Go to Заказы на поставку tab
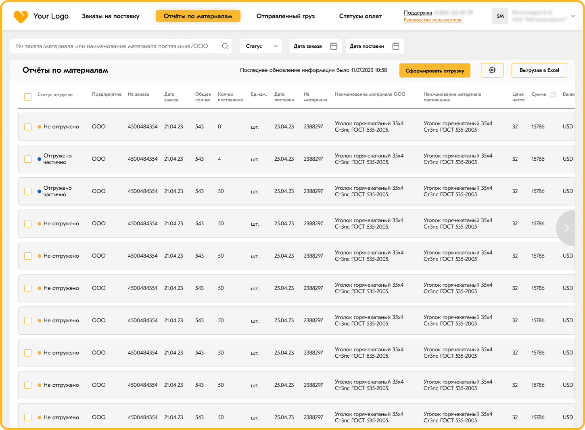Image resolution: width=585 pixels, height=430 pixels. coord(111,16)
